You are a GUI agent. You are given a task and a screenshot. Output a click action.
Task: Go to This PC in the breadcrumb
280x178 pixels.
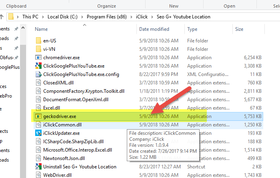[x=30, y=17]
